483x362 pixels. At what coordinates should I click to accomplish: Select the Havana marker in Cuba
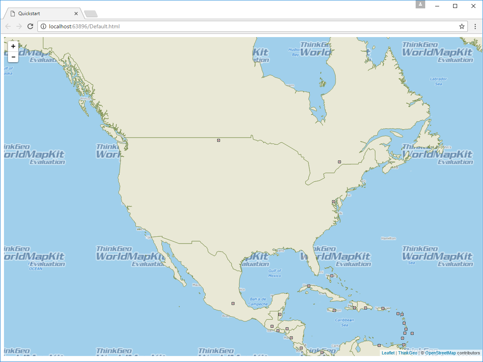(x=309, y=285)
